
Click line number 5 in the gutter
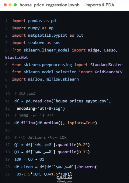(6, 50)
